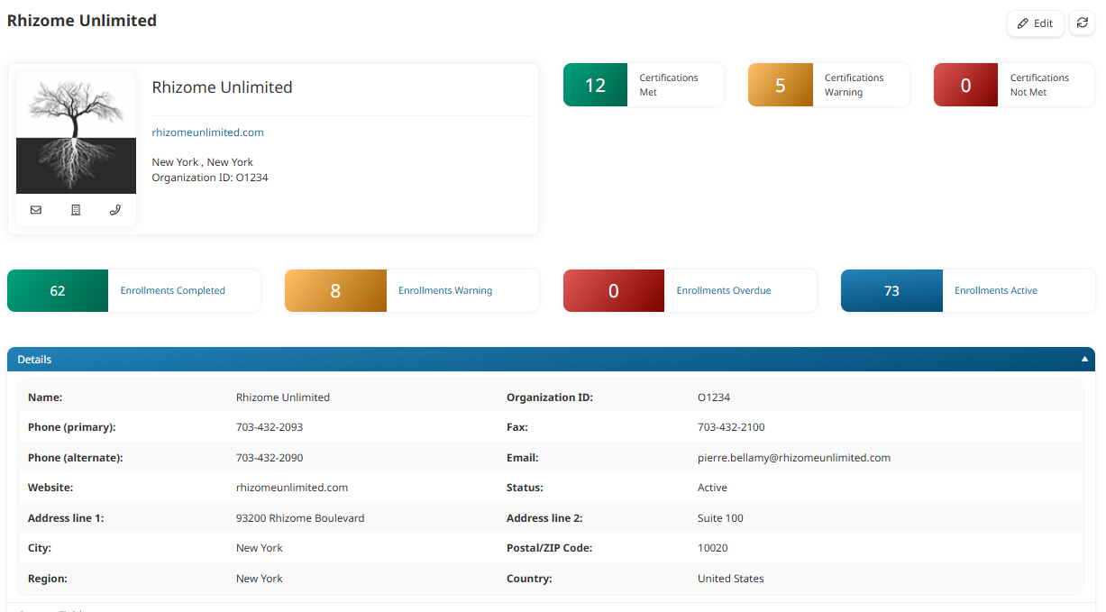1106x612 pixels.
Task: Click the 'Address line 1:' field label
Action: [66, 518]
